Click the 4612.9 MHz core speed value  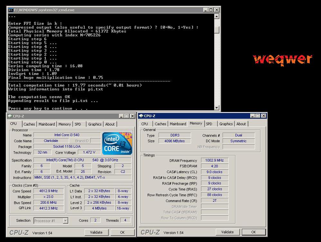49,191
